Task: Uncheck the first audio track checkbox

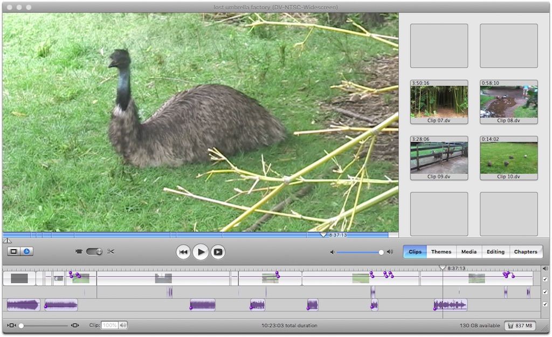Action: click(545, 292)
